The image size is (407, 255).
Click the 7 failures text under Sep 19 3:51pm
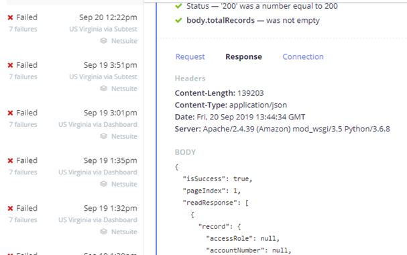point(23,77)
